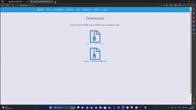This screenshot has height=110, width=196.
Task: Open a new browser tab
Action: pos(55,2)
